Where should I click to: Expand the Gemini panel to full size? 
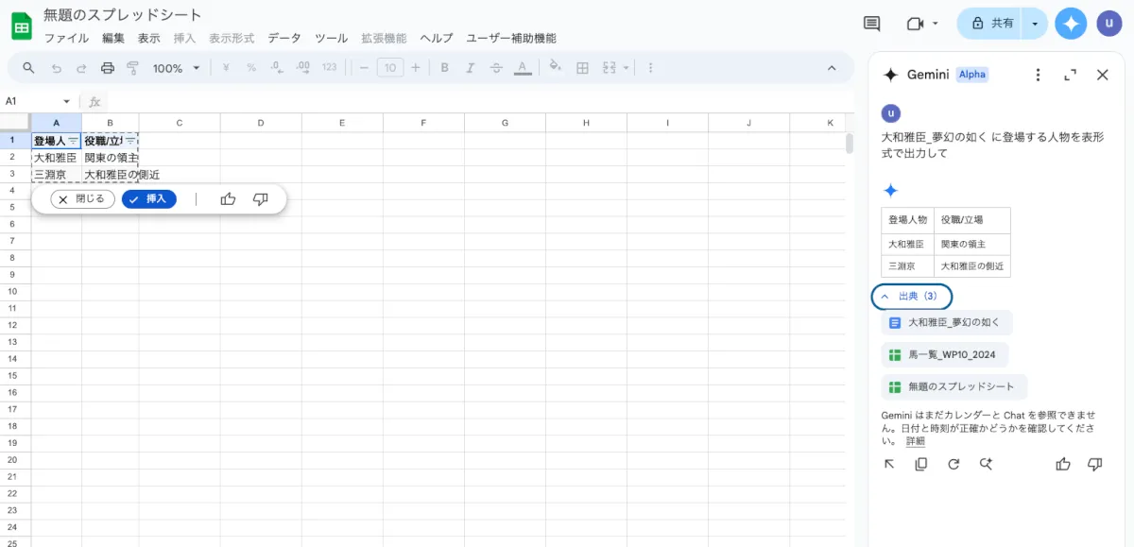(1070, 75)
